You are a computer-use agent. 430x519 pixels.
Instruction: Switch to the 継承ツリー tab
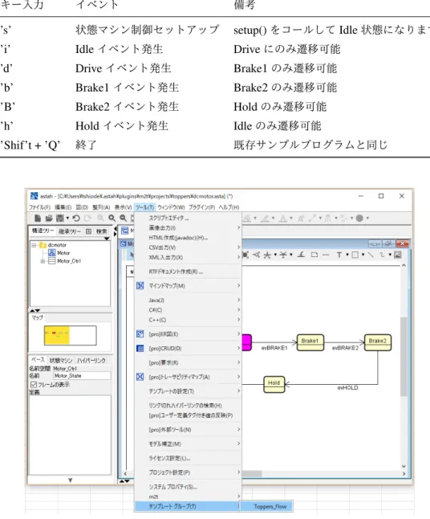coord(70,231)
